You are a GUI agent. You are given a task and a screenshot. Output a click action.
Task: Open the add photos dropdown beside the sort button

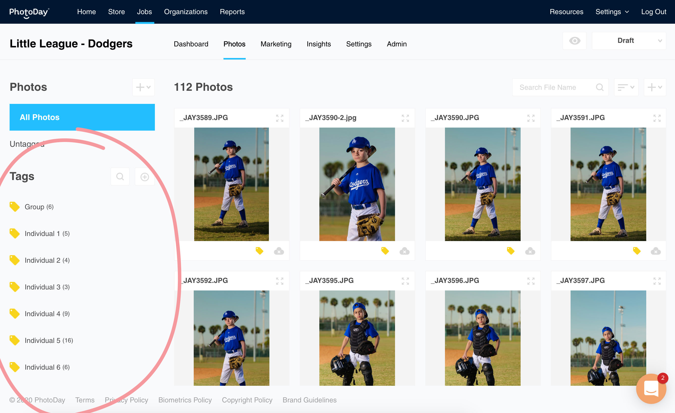tap(655, 87)
